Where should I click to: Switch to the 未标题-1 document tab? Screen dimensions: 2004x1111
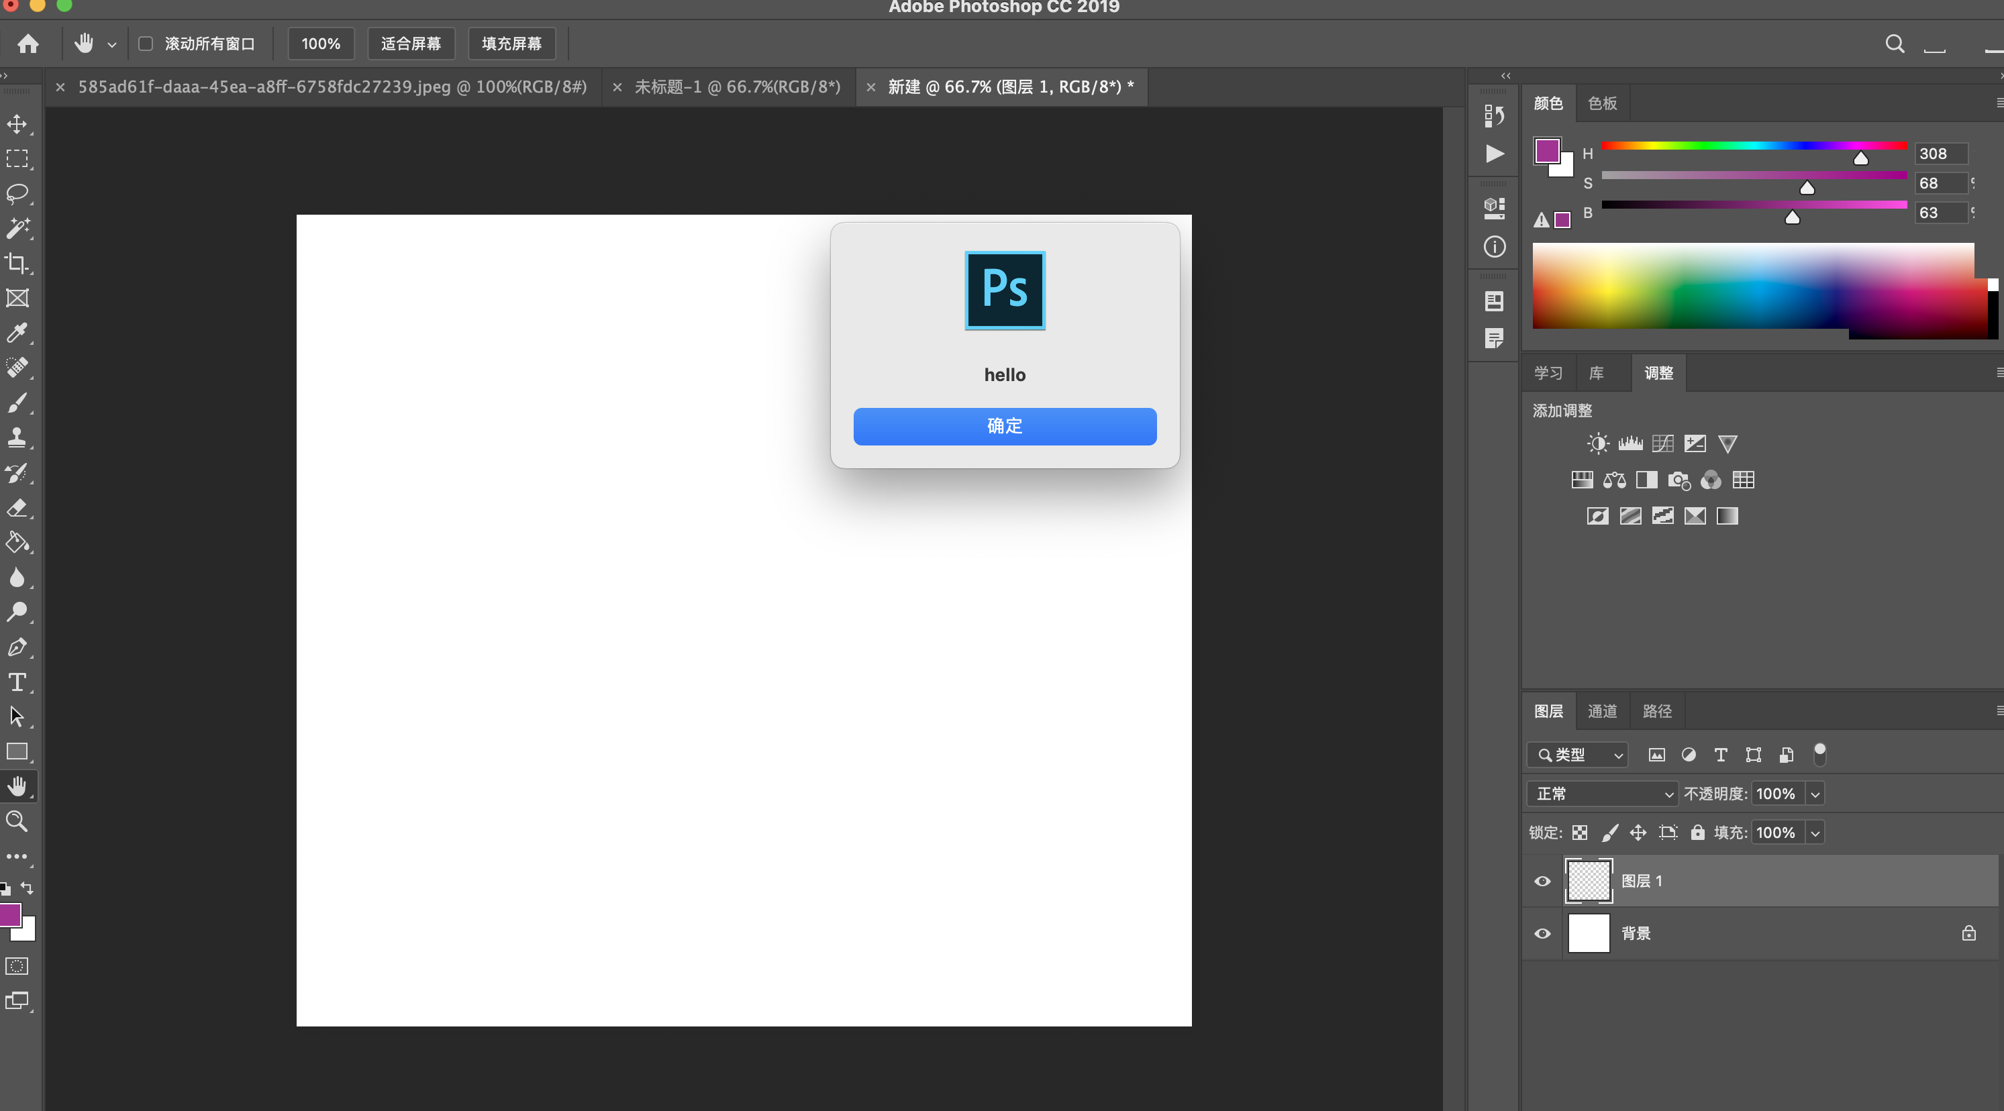tap(737, 87)
